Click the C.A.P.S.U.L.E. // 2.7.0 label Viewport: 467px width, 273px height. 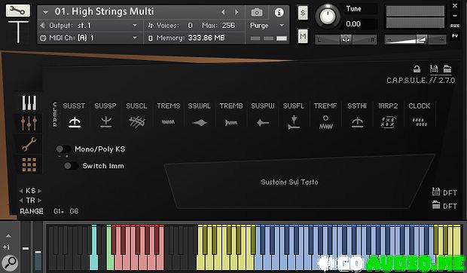(420, 80)
